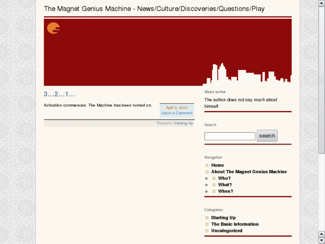The image size is (325, 244).
Task: Click the scroll up arrow at top
Action: [322, 3]
